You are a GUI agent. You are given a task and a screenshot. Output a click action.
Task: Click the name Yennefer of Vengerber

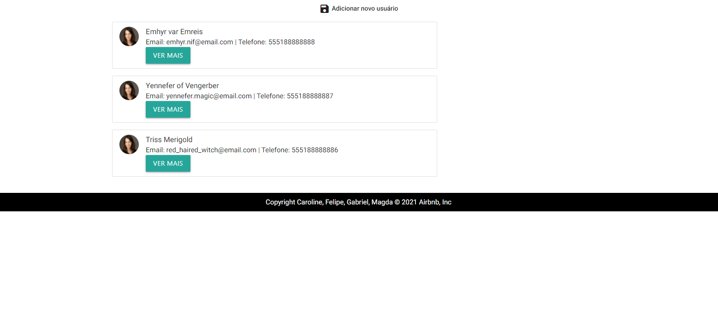pyautogui.click(x=182, y=85)
